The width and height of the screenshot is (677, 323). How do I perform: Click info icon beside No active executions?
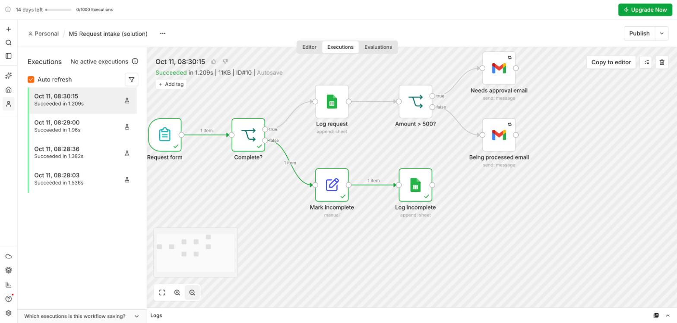click(x=135, y=61)
